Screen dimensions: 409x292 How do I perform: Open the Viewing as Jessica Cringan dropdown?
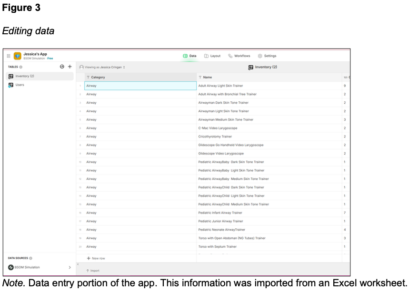tap(102, 67)
